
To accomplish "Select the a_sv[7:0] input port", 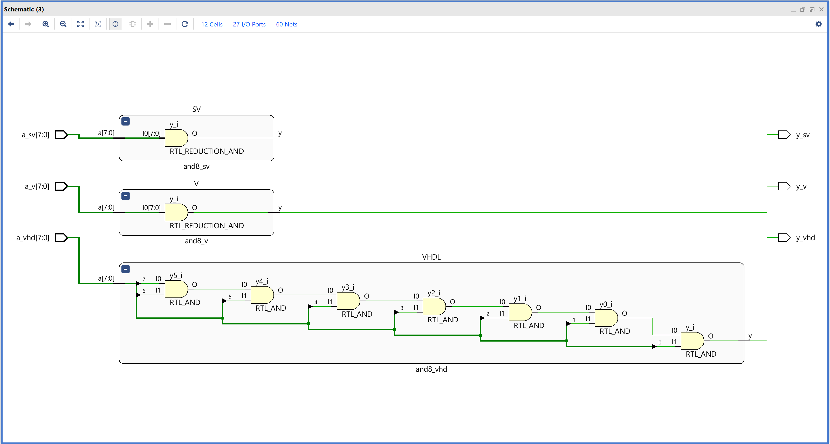I will pyautogui.click(x=61, y=135).
